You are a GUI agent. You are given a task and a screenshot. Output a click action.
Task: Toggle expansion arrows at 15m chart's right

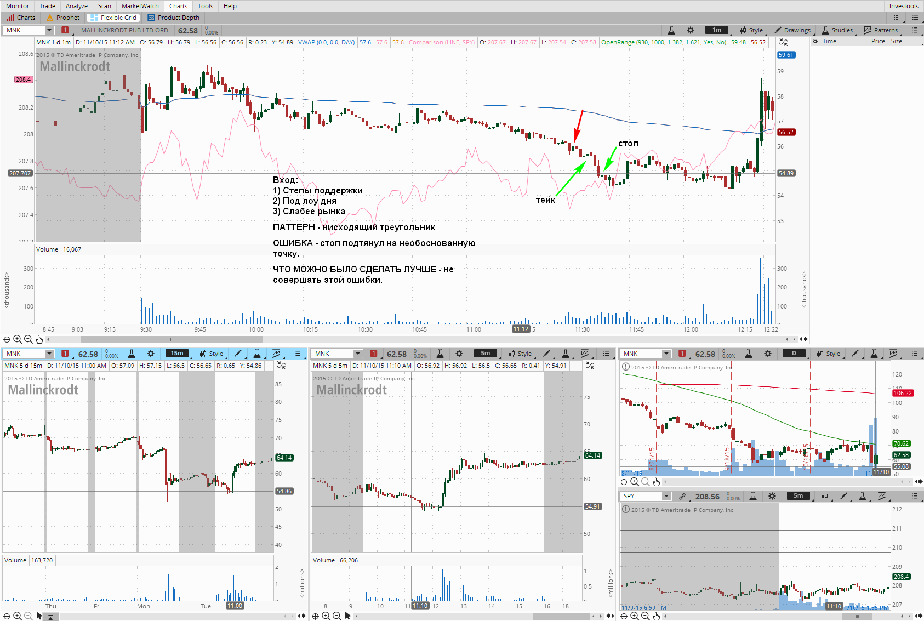[301, 616]
